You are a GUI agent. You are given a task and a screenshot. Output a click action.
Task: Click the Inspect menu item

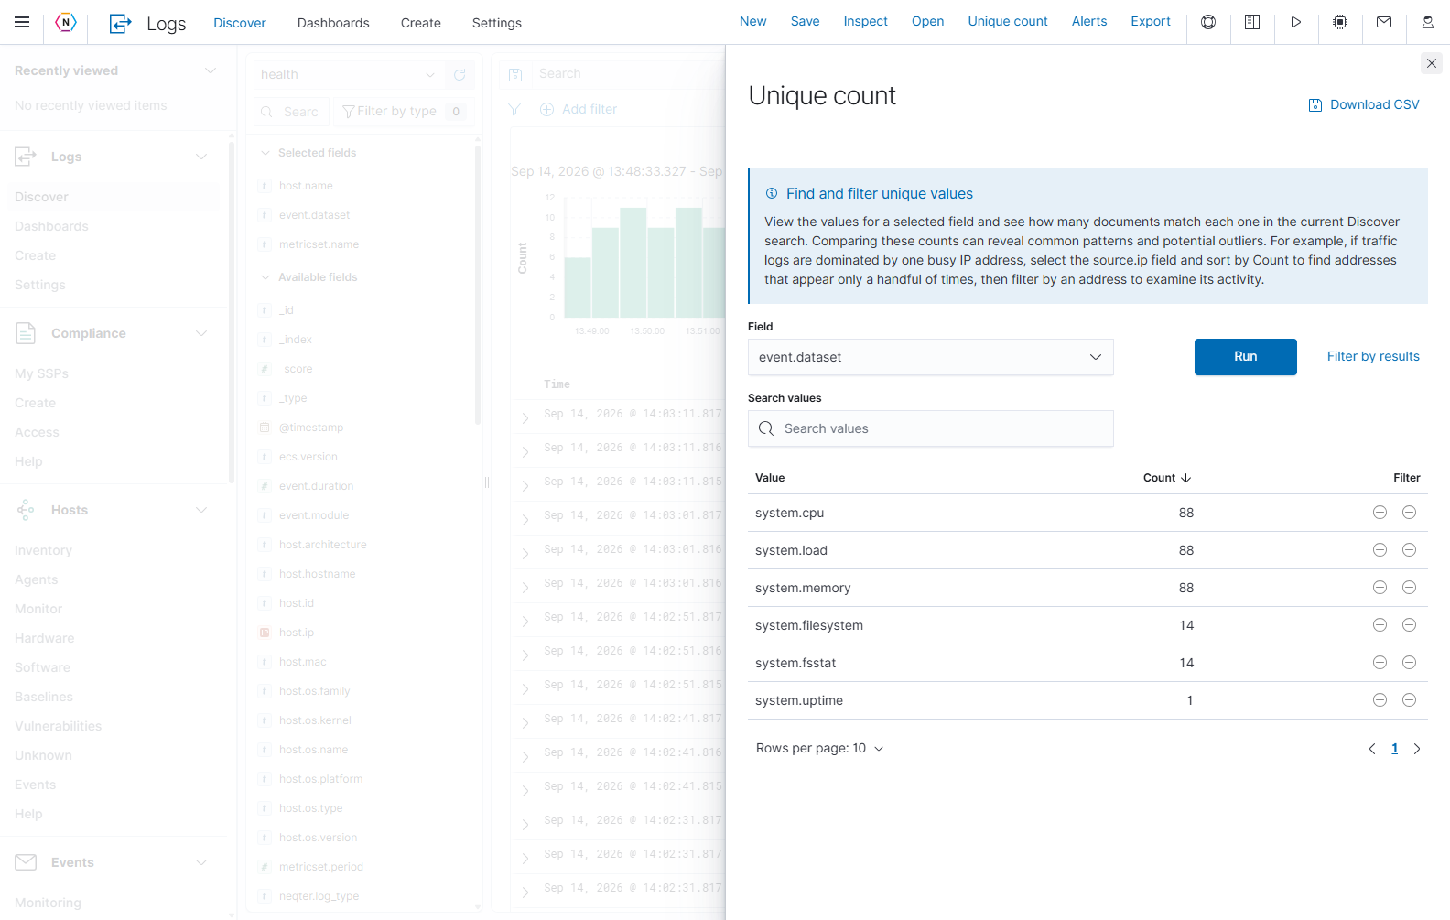tap(865, 21)
